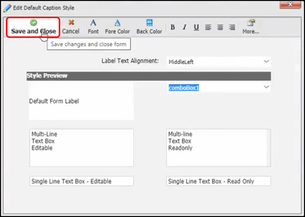Align text to the right
The height and width of the screenshot is (217, 305).
(x=232, y=27)
